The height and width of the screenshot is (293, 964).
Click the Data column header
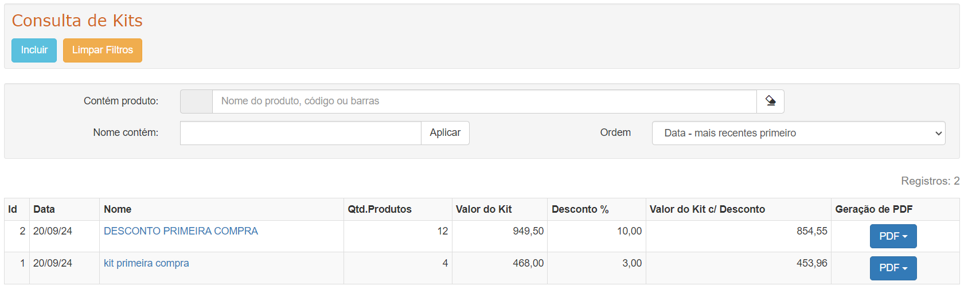coord(44,209)
